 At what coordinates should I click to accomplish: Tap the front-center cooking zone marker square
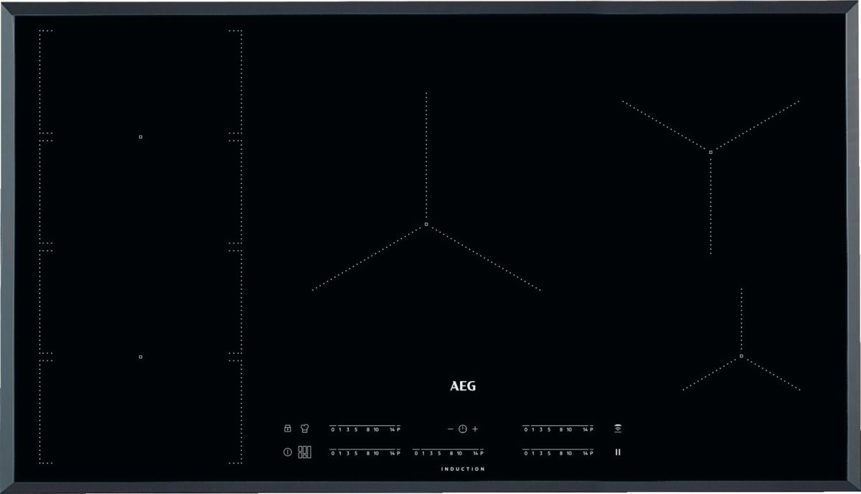click(x=426, y=224)
